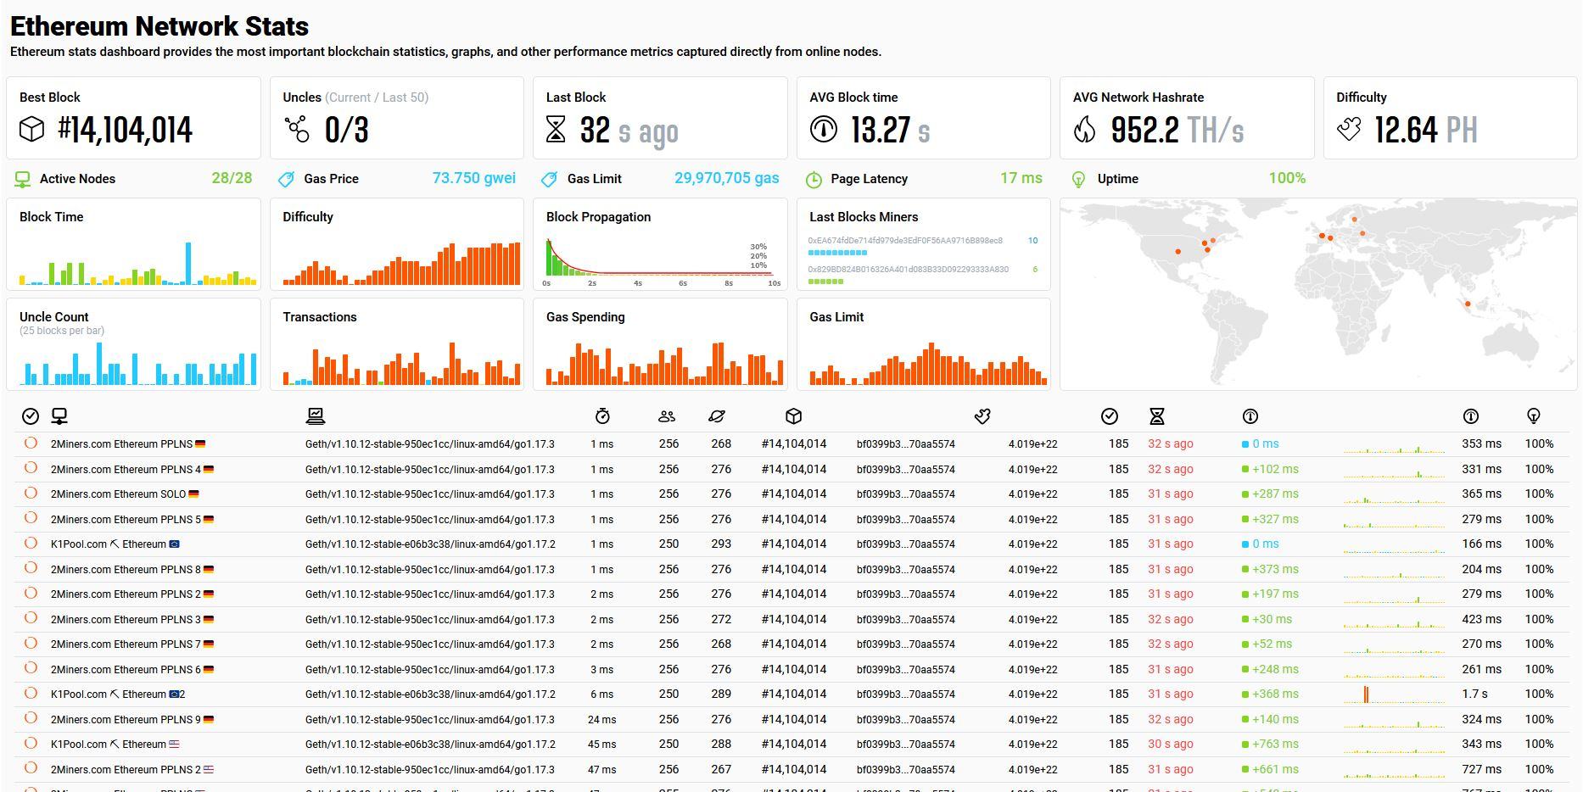Sort table by node latency stopwatch icon
The height and width of the screenshot is (792, 1583).
pos(602,416)
